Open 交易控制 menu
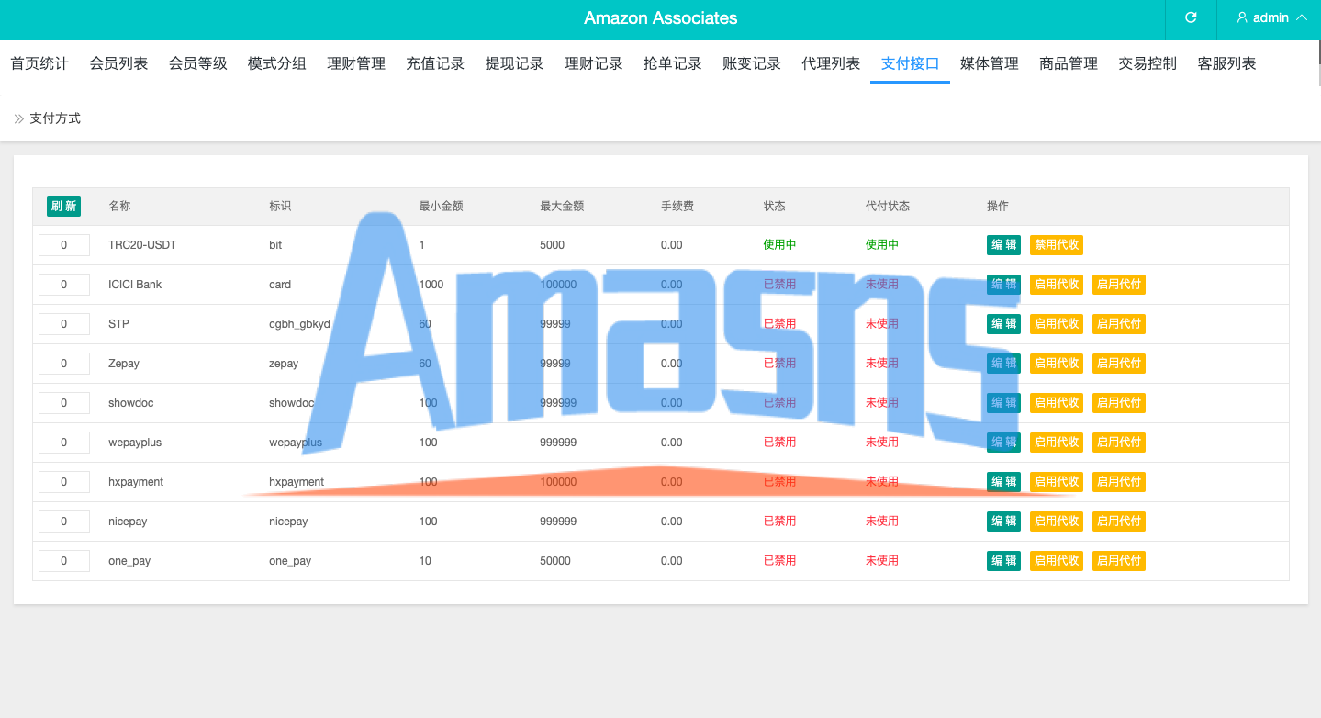Viewport: 1321px width, 718px height. coord(1147,63)
